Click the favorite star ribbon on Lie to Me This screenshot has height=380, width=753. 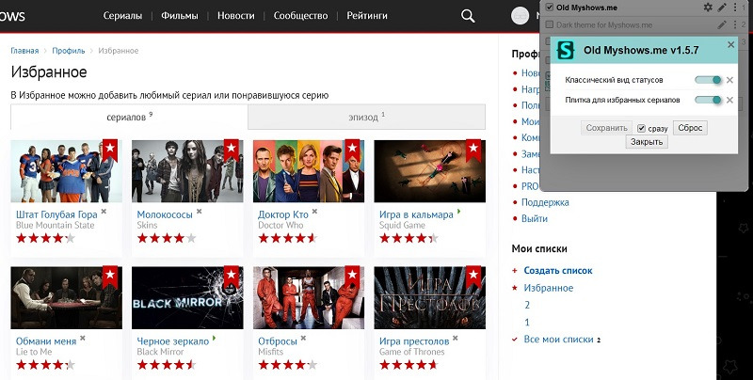[110, 277]
